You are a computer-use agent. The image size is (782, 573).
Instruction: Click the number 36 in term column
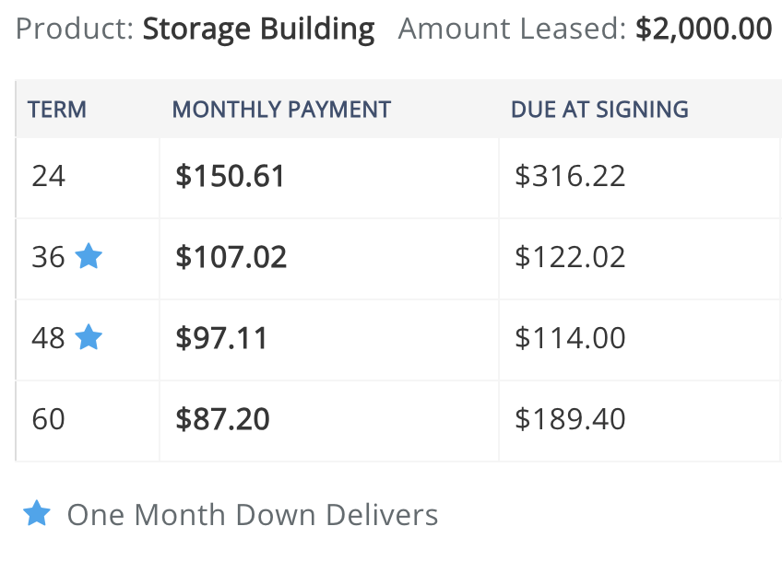(49, 257)
